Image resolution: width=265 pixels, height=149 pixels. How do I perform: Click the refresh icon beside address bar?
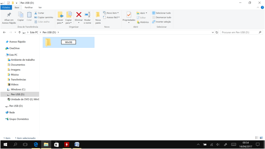217,32
